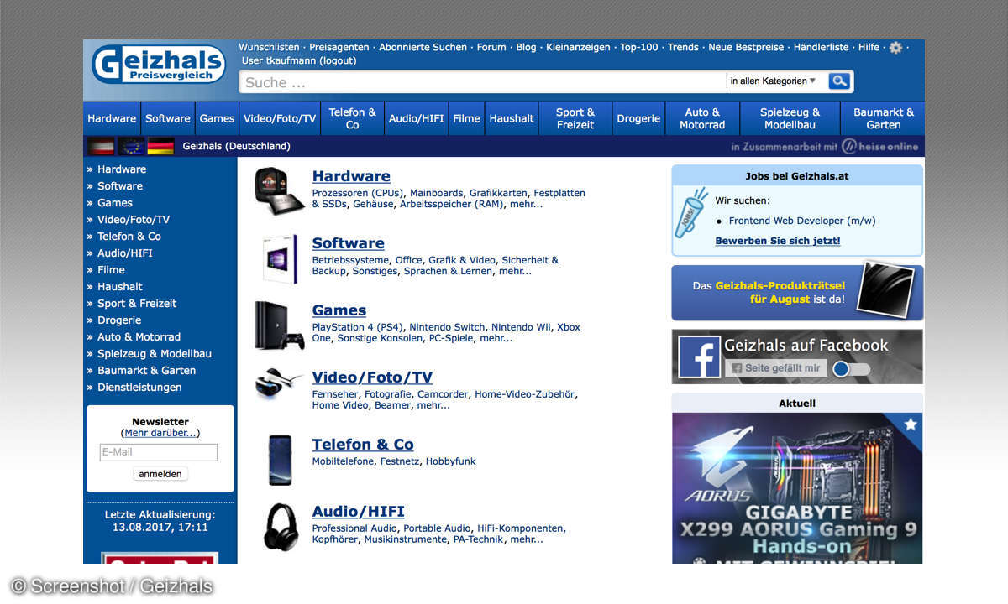Select Dienstleistungen in the sidebar
The height and width of the screenshot is (604, 1008).
pyautogui.click(x=139, y=388)
